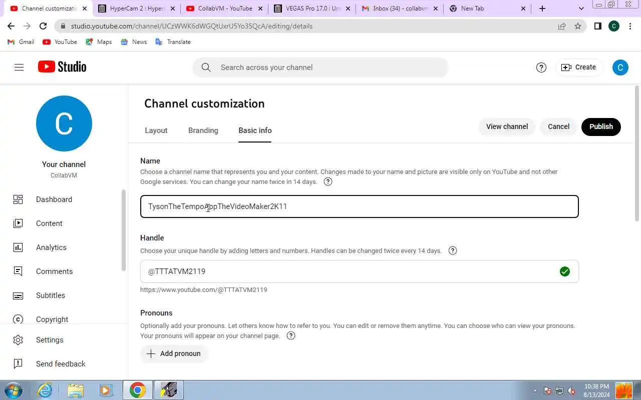This screenshot has height=400, width=641.
Task: Click the Handle input field
Action: click(360, 271)
